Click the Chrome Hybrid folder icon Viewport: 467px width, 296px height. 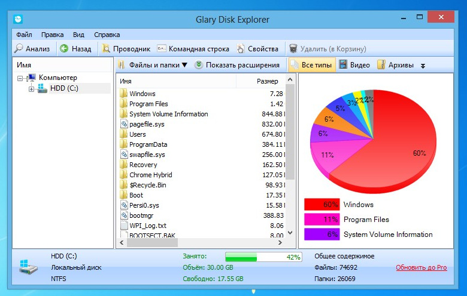(123, 175)
